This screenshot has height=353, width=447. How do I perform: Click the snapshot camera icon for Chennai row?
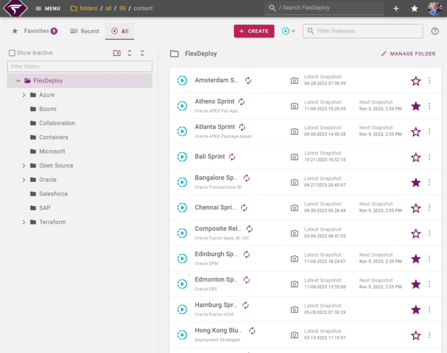pyautogui.click(x=295, y=208)
